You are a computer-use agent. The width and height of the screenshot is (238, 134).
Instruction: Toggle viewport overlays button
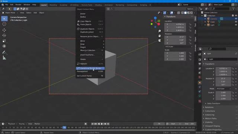(x=171, y=13)
